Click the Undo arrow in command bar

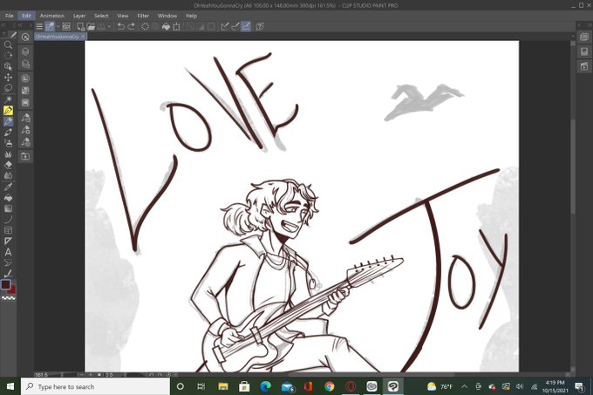coord(120,26)
